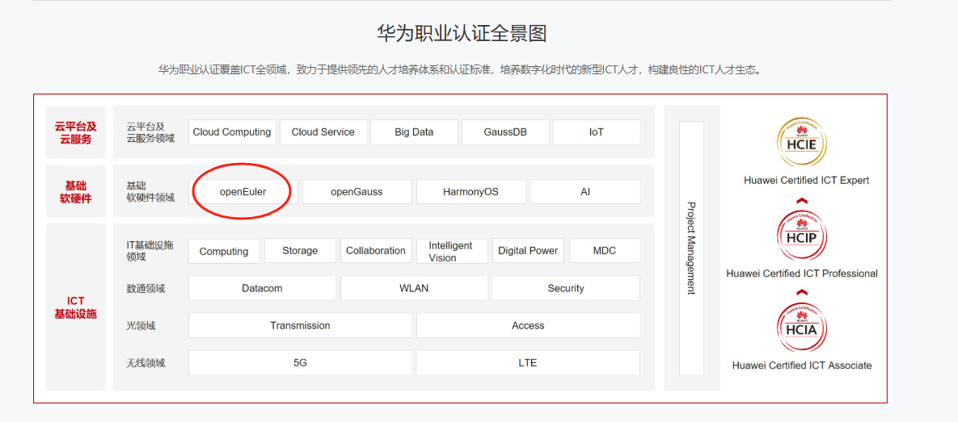Select the GaussDB certification box

pos(505,132)
